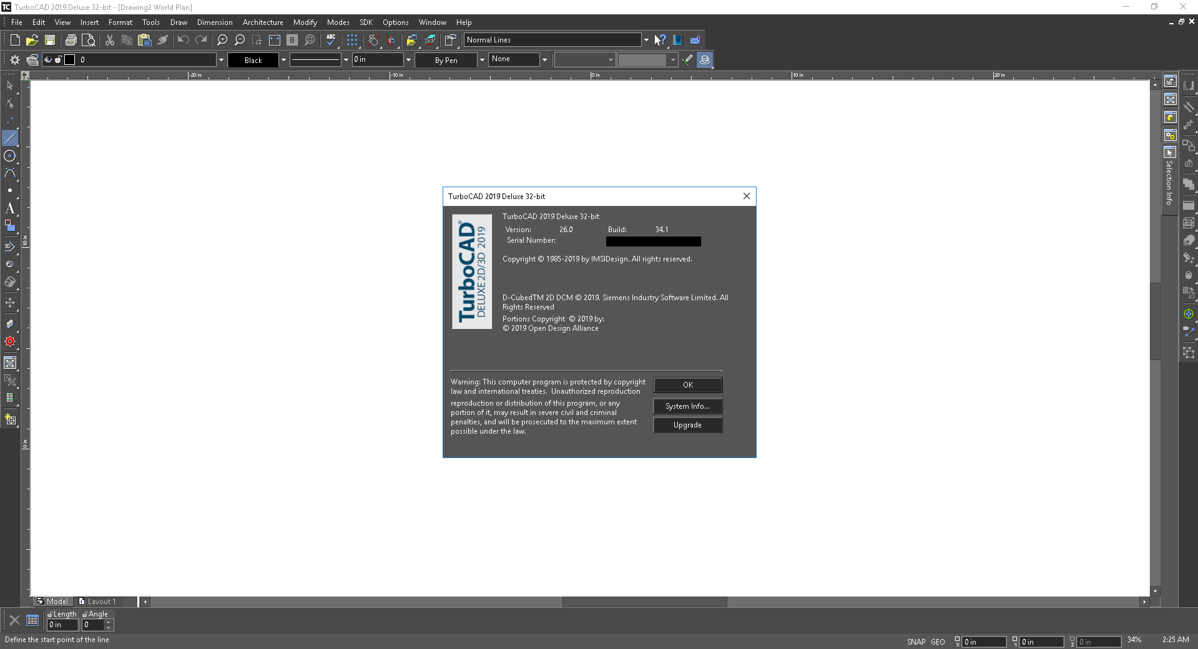
Task: Click the layer color swatch beside lock
Action: (x=70, y=60)
